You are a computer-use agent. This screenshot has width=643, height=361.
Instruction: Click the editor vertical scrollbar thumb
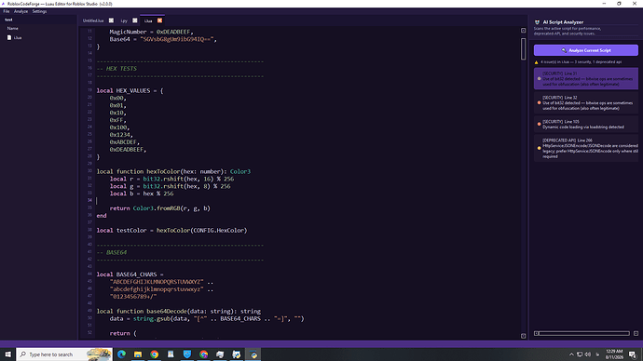click(x=524, y=48)
